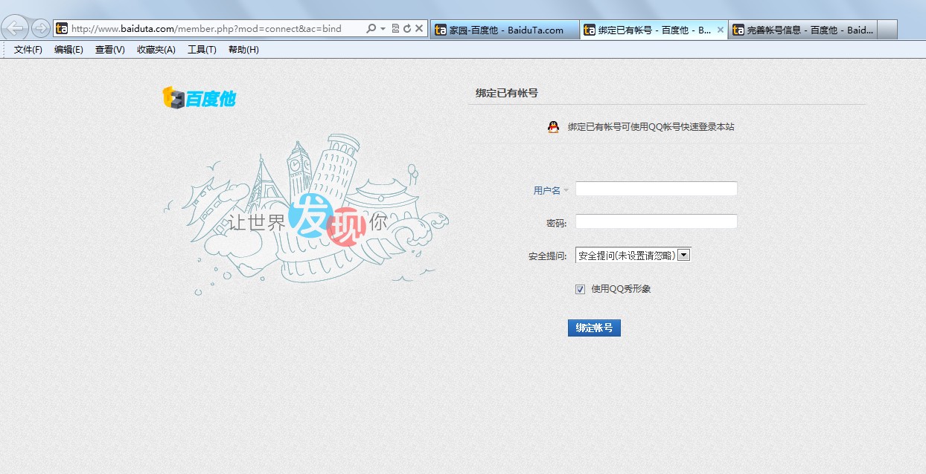Switch to the 家园-百度他 tab
The height and width of the screenshot is (474, 926).
tap(505, 30)
